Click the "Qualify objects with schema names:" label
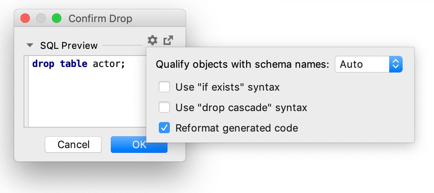This screenshot has width=434, height=193. (x=243, y=64)
